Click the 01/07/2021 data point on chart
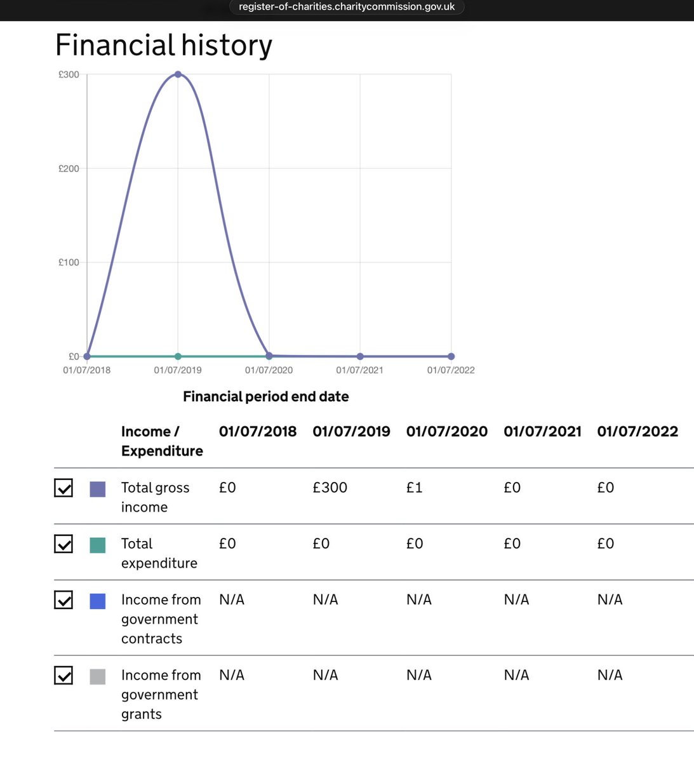This screenshot has height=762, width=694. 360,356
